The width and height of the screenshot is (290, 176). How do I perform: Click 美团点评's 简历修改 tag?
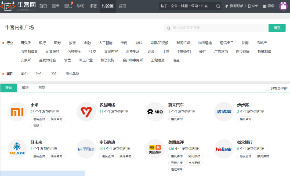point(194,156)
